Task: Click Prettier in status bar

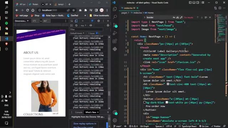Action: click(216, 126)
